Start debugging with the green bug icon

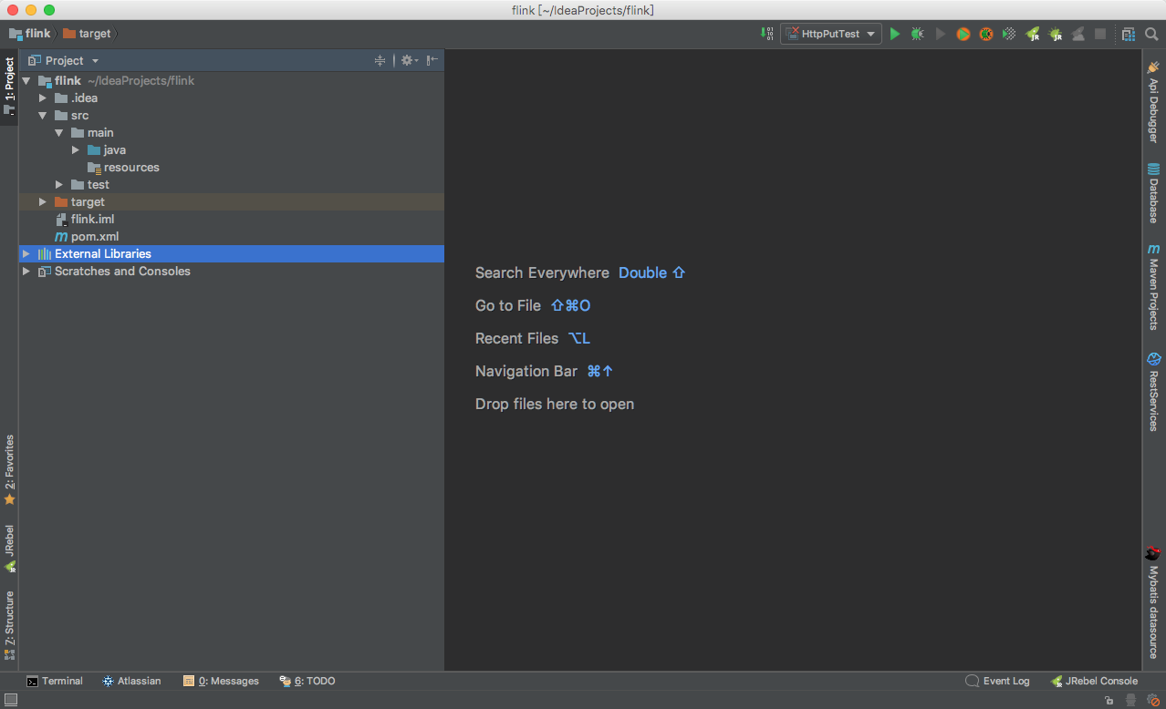click(x=917, y=34)
